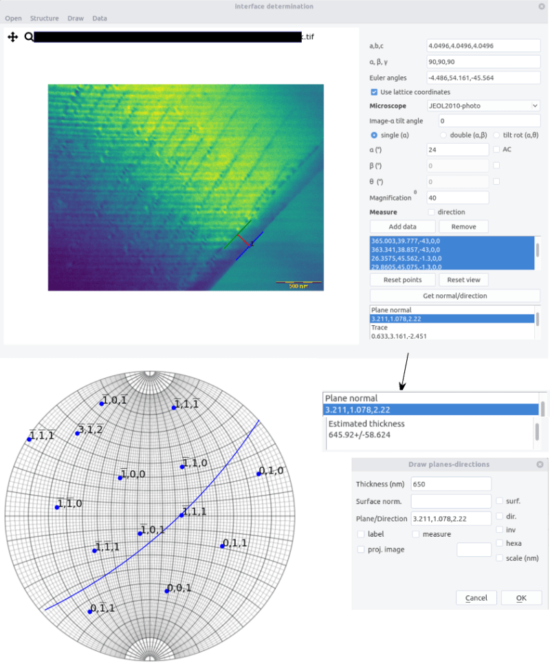Toggle the checkbox beside the θ field
This screenshot has height=664, width=550.
click(496, 181)
